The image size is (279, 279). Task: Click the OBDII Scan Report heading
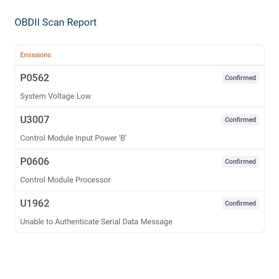(x=56, y=22)
